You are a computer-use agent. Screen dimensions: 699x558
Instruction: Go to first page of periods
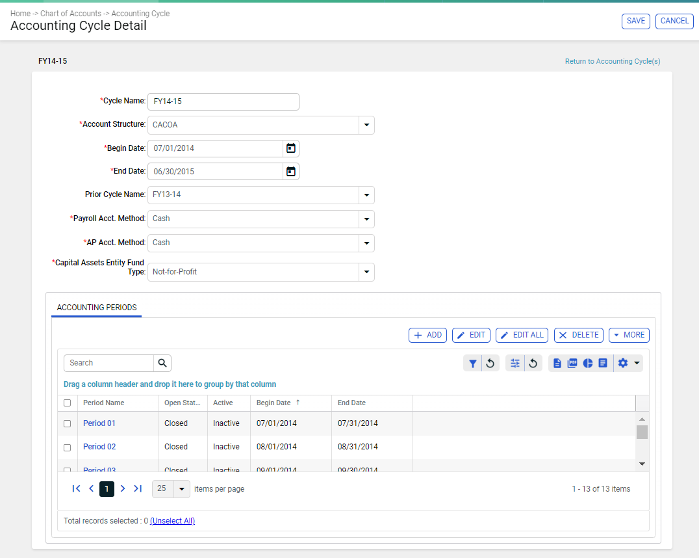(76, 489)
